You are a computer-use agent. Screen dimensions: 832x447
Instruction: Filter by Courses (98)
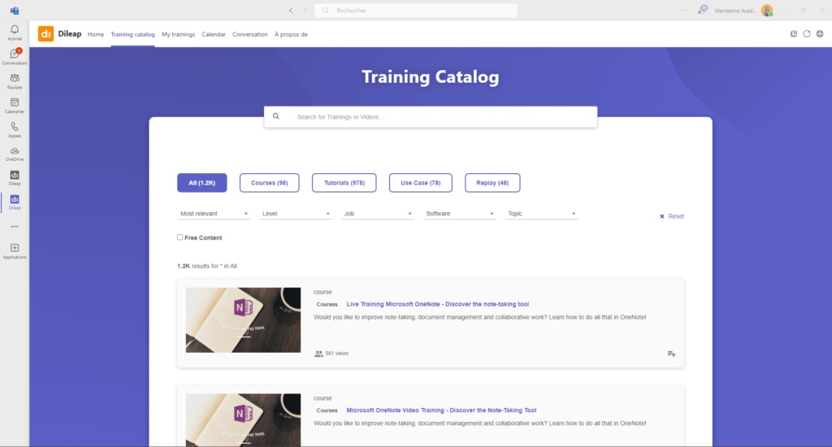pyautogui.click(x=270, y=183)
